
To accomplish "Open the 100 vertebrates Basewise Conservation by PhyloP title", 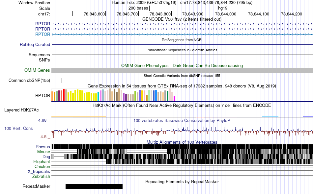I will (x=182, y=120).
